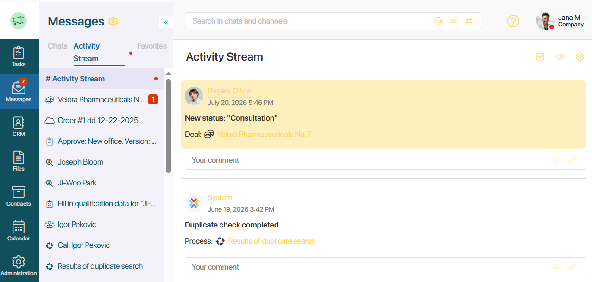Open Contracts in the sidebar
This screenshot has height=282, width=592.
click(x=19, y=196)
